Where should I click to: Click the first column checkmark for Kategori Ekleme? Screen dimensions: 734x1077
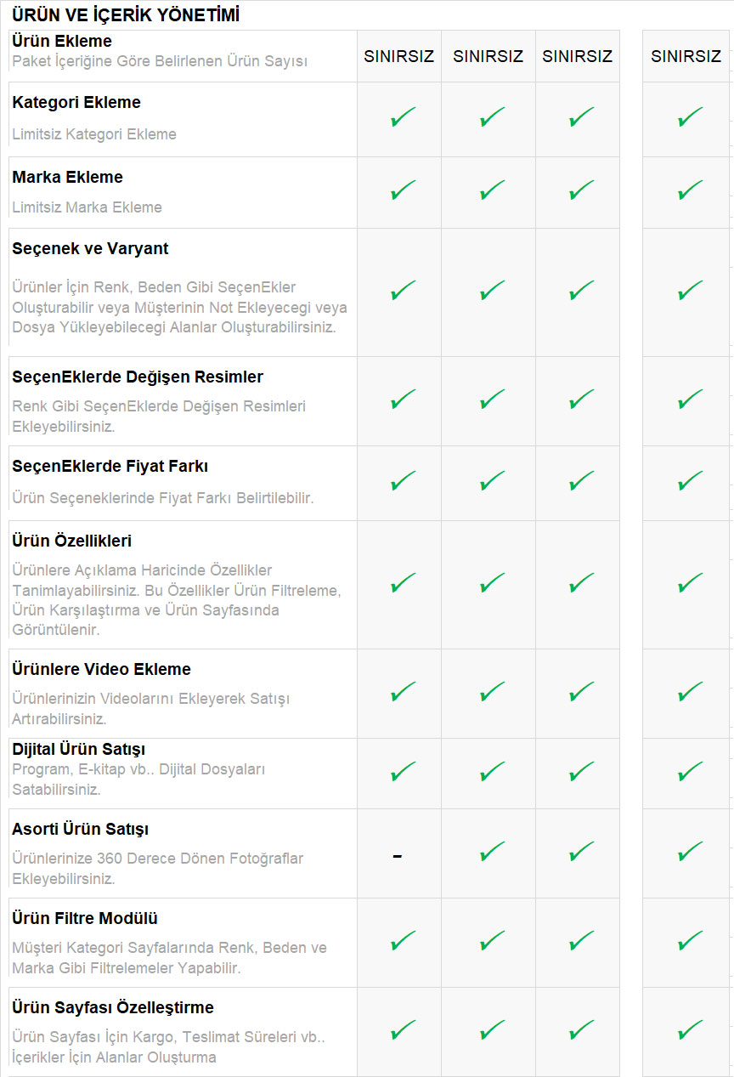click(403, 117)
